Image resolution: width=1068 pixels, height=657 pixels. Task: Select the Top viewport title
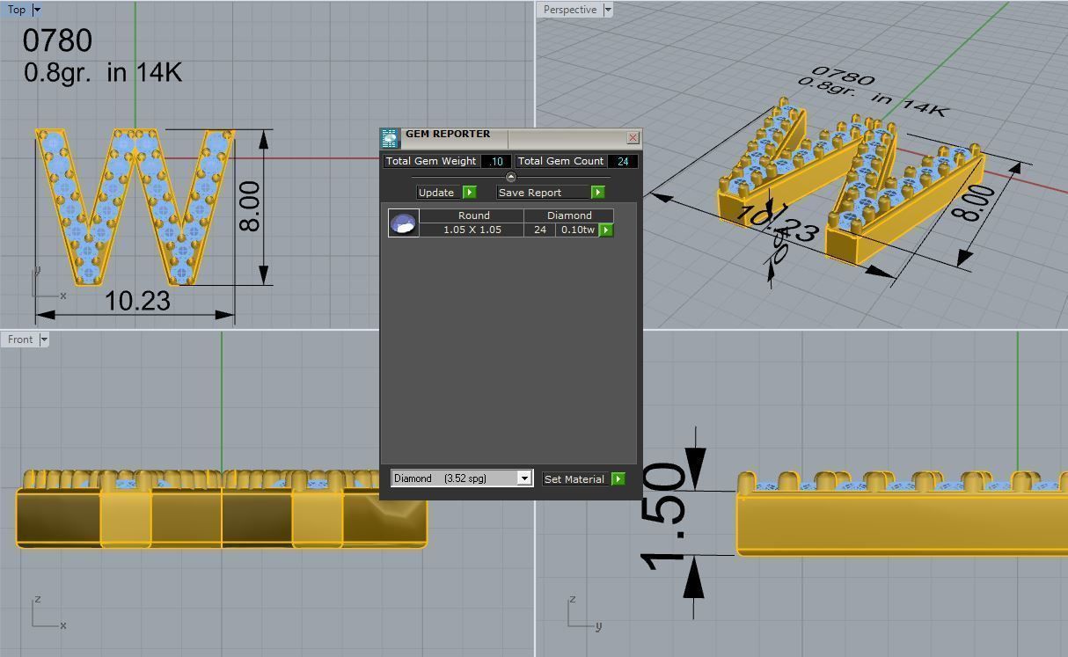point(16,10)
